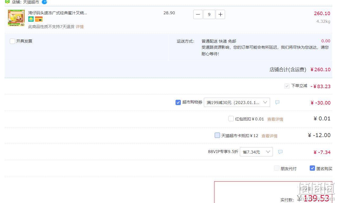Click the orange card icon under product title
The width and height of the screenshot is (337, 203).
(39, 19)
